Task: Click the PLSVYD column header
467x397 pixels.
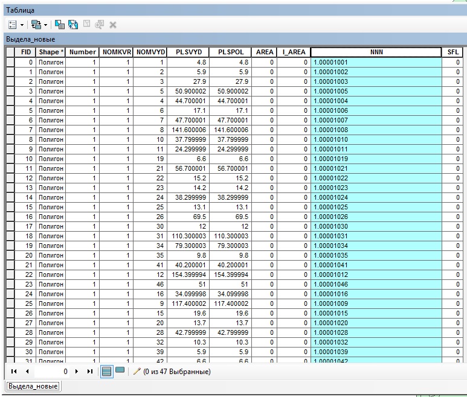Action: pos(188,52)
